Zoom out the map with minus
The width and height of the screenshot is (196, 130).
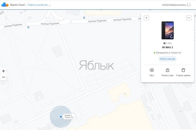pyautogui.click(x=3, y=77)
